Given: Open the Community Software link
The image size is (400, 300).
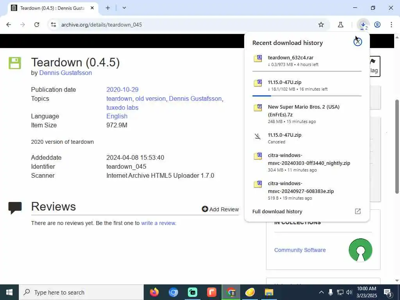Looking at the screenshot, I should pos(300,250).
